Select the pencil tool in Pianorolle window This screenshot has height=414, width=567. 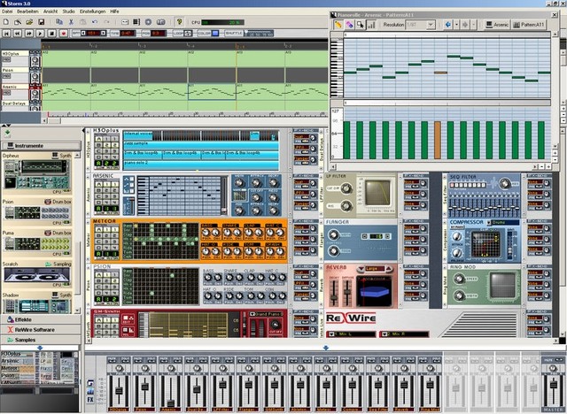(338, 25)
